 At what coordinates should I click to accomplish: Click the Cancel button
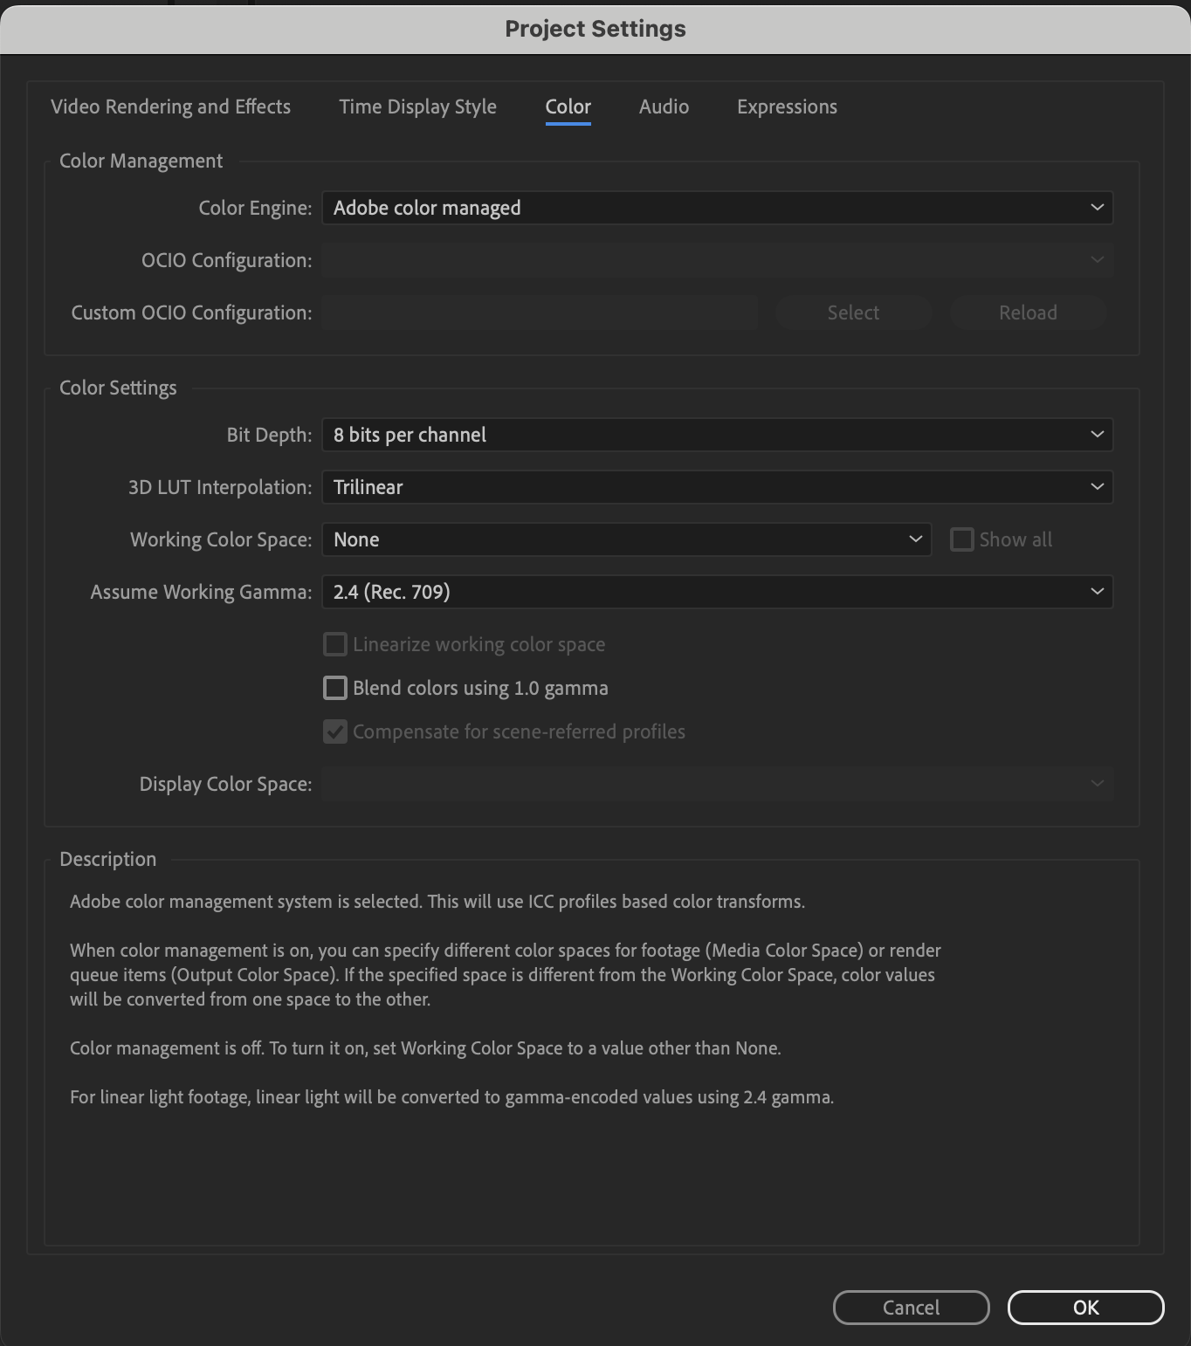912,1308
